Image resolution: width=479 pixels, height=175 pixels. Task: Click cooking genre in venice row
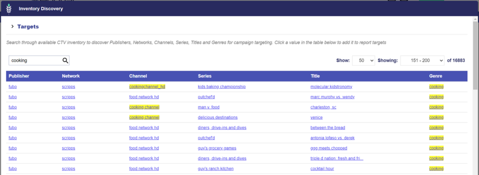436,118
